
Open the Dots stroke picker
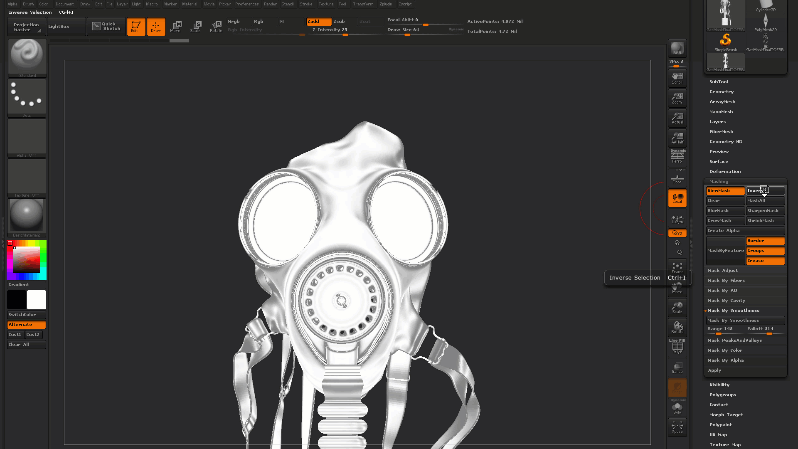point(27,98)
